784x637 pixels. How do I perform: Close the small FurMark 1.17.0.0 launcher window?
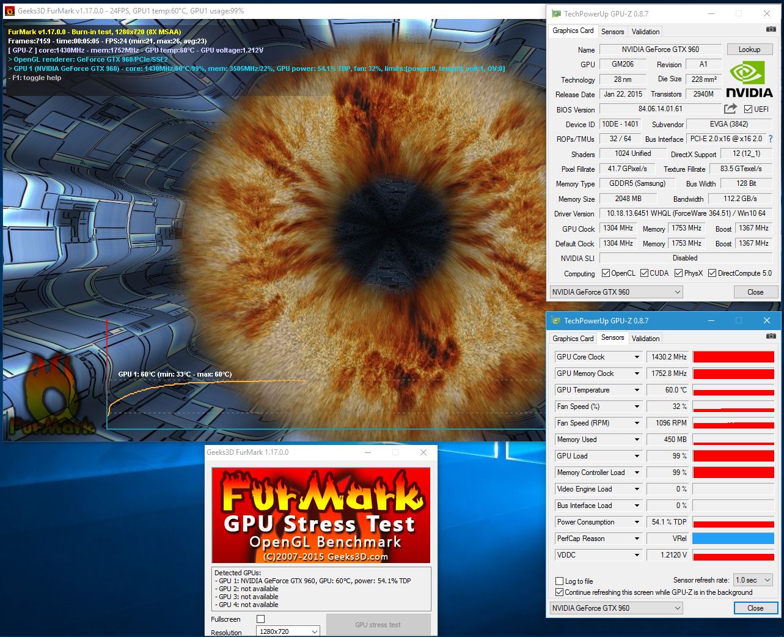pyautogui.click(x=423, y=452)
